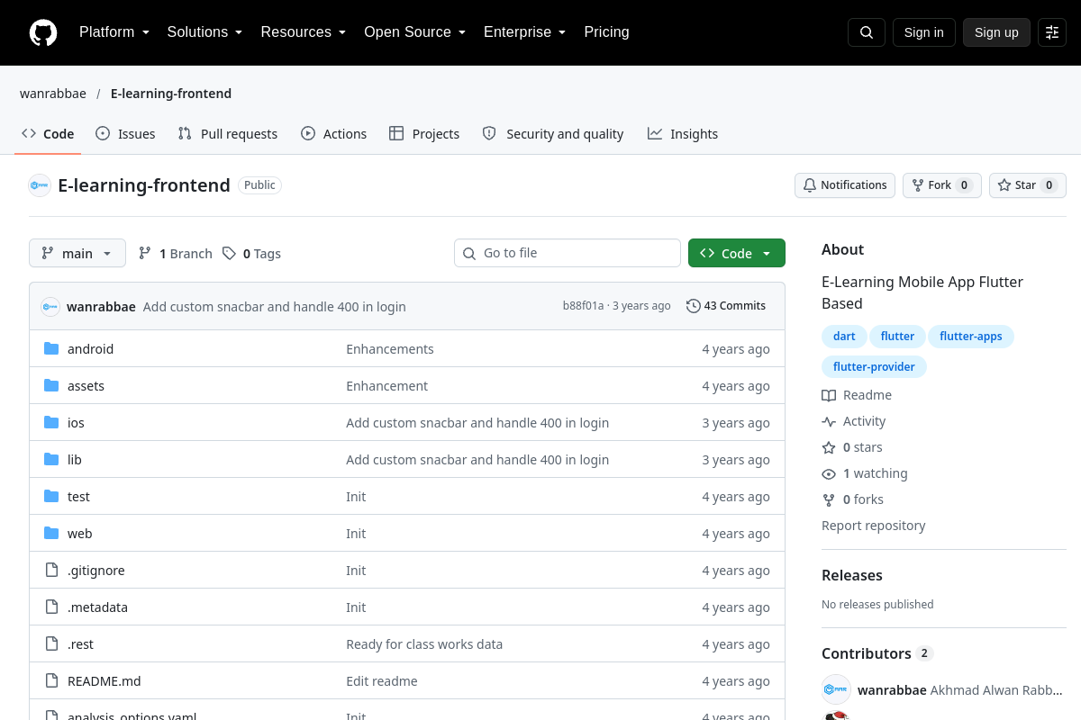Open the search magnifier button
1081x720 pixels.
(867, 32)
